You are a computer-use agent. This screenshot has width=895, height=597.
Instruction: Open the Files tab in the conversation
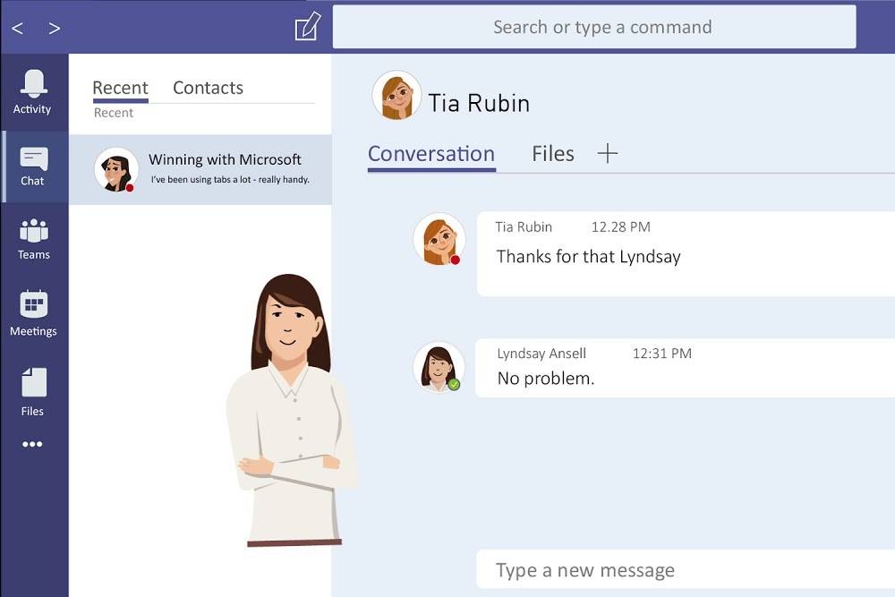click(551, 153)
